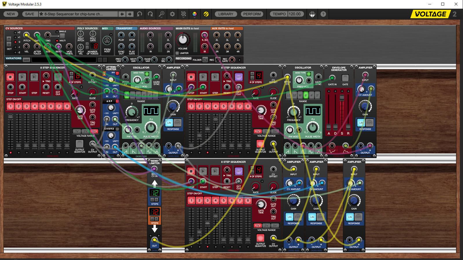Viewport: 463px width, 260px height.
Task: Click the REC record button
Action: click(x=218, y=60)
